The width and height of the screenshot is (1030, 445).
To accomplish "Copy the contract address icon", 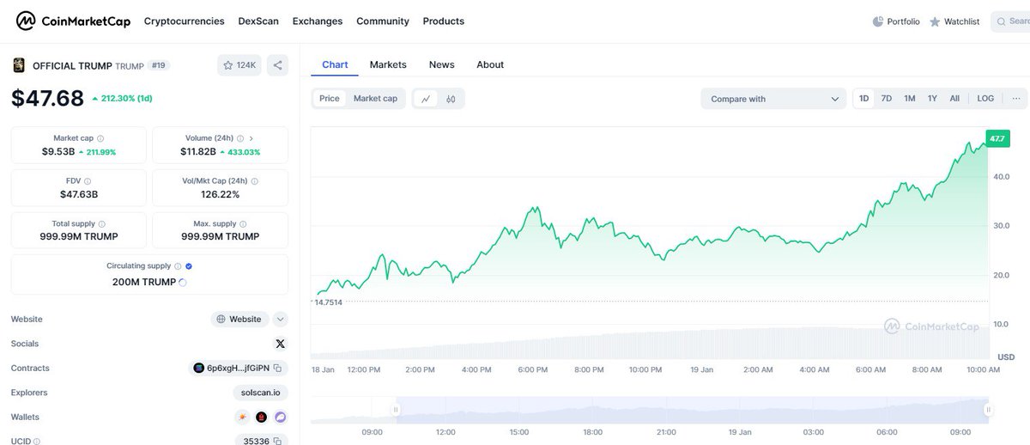I will (278, 369).
